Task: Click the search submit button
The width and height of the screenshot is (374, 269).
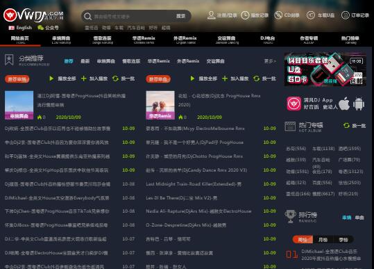Action: point(181,16)
